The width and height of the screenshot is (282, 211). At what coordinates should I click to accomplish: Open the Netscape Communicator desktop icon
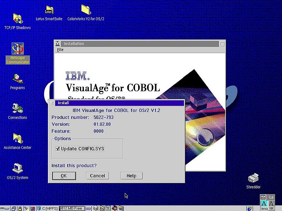click(17, 49)
